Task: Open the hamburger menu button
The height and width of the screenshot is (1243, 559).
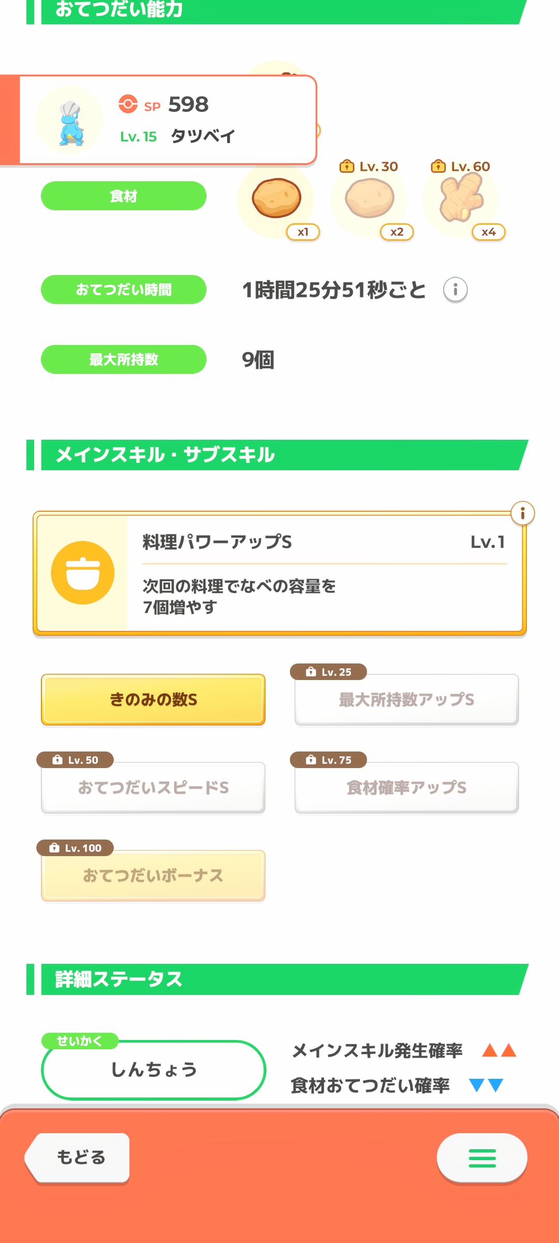Action: [482, 1158]
